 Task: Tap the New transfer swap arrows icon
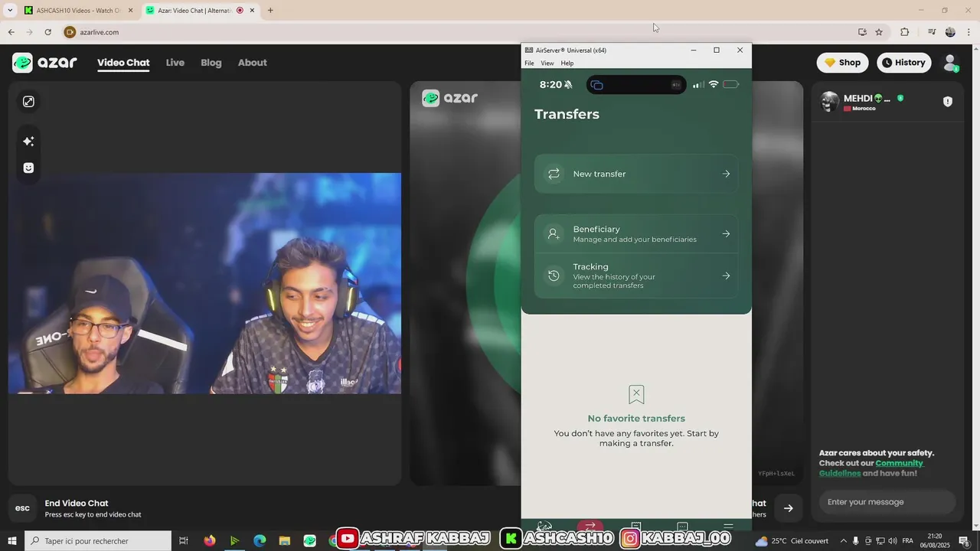click(x=554, y=174)
